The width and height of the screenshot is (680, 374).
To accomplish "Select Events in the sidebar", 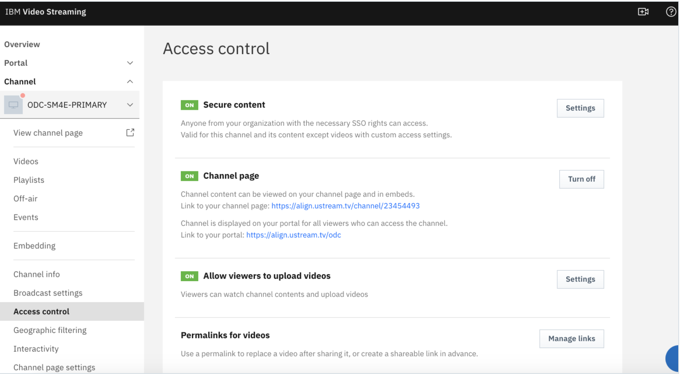I will coord(26,217).
